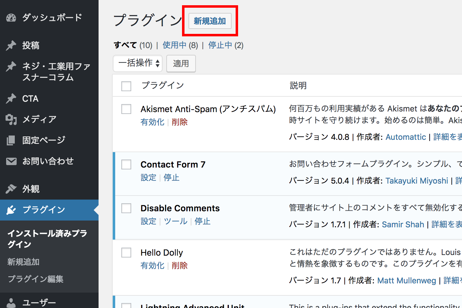The image size is (462, 308).
Task: Select the プラグイン sidebar menu
Action: pyautogui.click(x=49, y=210)
